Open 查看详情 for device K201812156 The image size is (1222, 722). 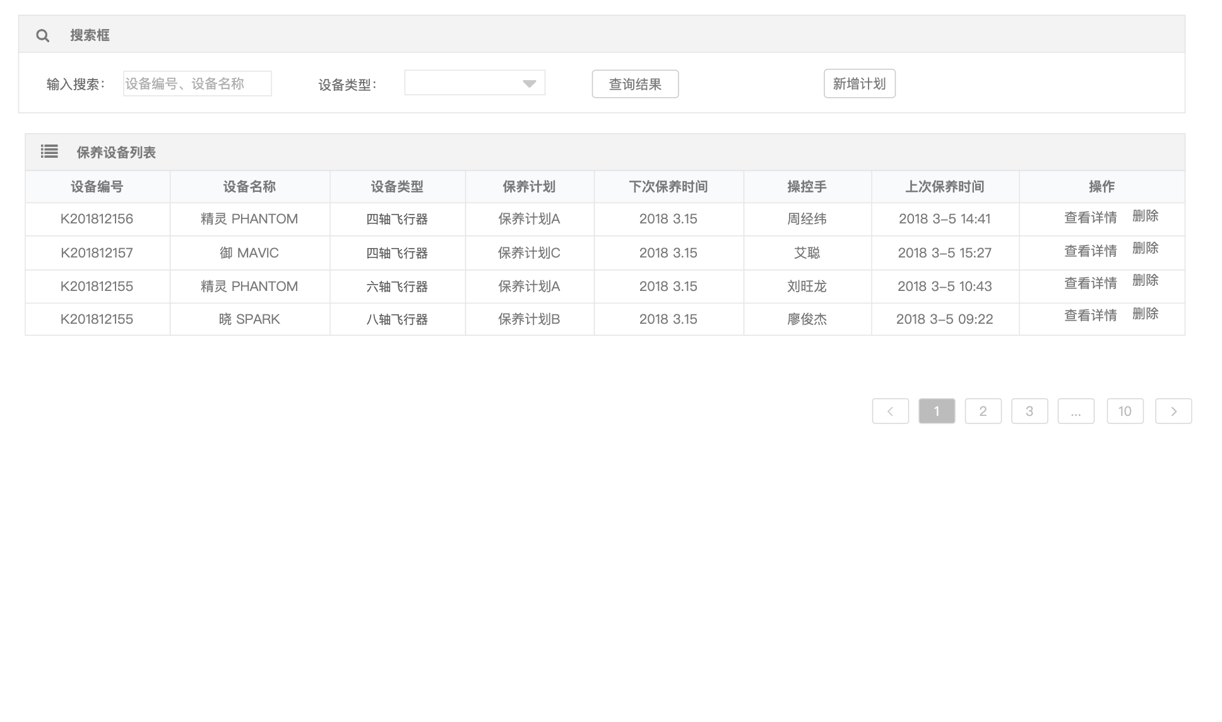1090,218
